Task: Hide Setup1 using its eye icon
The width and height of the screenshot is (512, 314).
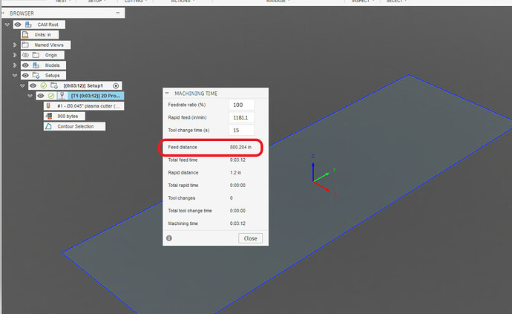Action: tap(33, 85)
